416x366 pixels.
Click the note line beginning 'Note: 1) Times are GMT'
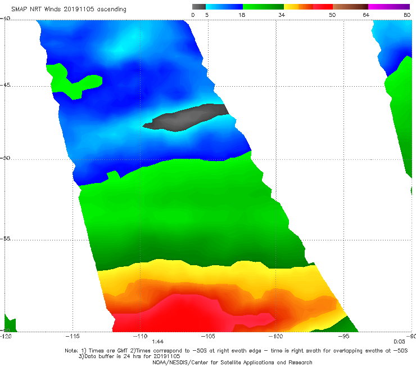(236, 351)
